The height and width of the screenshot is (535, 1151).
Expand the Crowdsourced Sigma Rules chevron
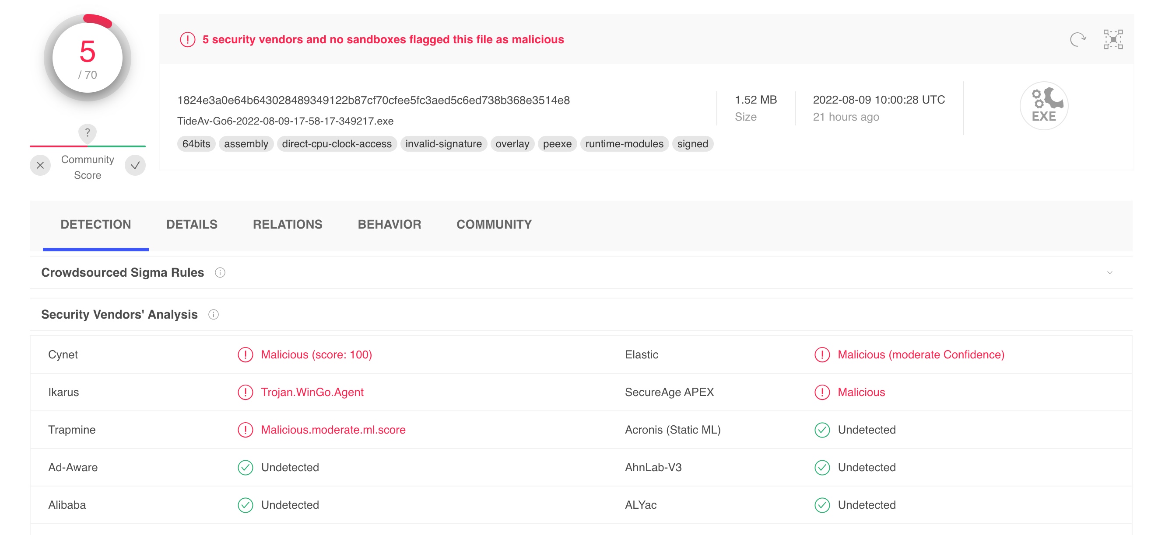pos(1109,272)
